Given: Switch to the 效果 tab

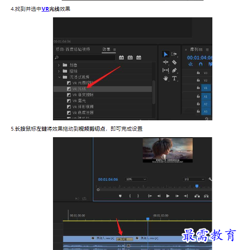Looking at the screenshot, I should pos(106,49).
